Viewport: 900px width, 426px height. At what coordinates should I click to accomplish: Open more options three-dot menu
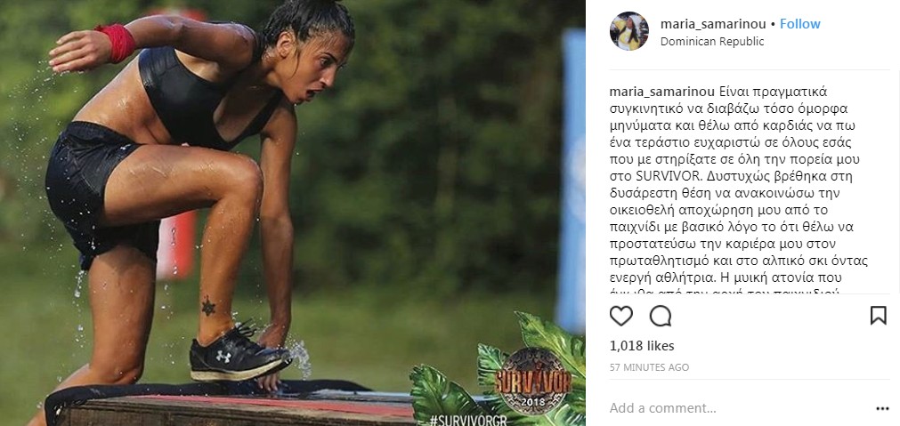[883, 409]
